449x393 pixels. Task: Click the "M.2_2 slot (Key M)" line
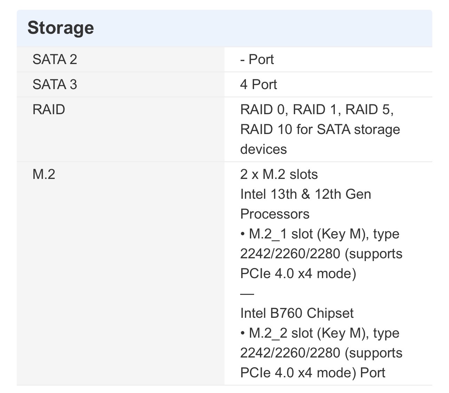click(x=320, y=333)
